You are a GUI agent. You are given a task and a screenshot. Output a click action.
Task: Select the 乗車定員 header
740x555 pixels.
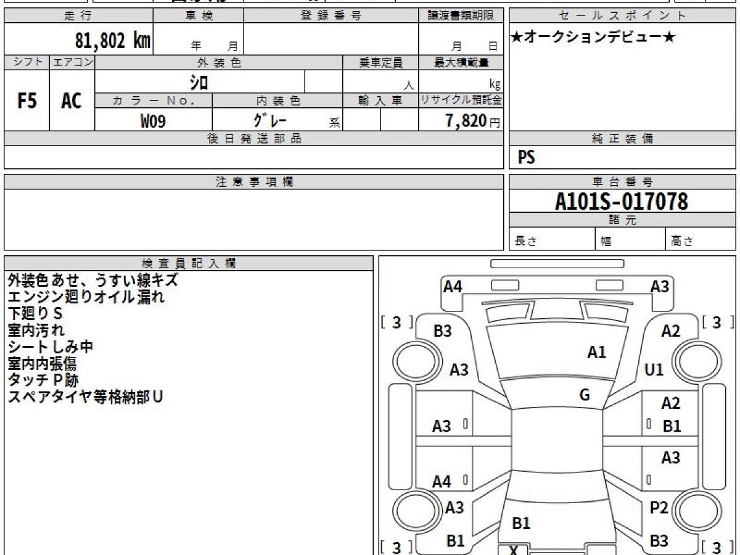[380, 62]
